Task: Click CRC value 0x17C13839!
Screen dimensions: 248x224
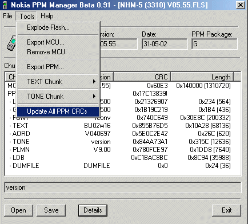Action: coord(150,94)
